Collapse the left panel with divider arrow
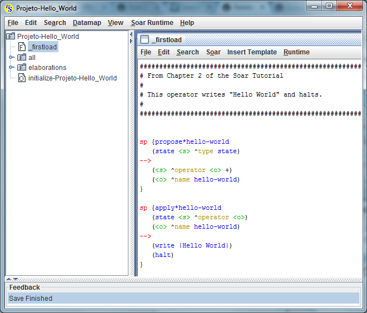This screenshot has height=313, width=367. (x=131, y=34)
